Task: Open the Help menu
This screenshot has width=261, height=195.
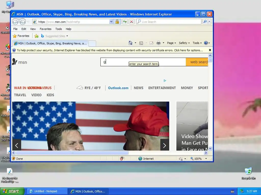Action: pyautogui.click(x=68, y=29)
